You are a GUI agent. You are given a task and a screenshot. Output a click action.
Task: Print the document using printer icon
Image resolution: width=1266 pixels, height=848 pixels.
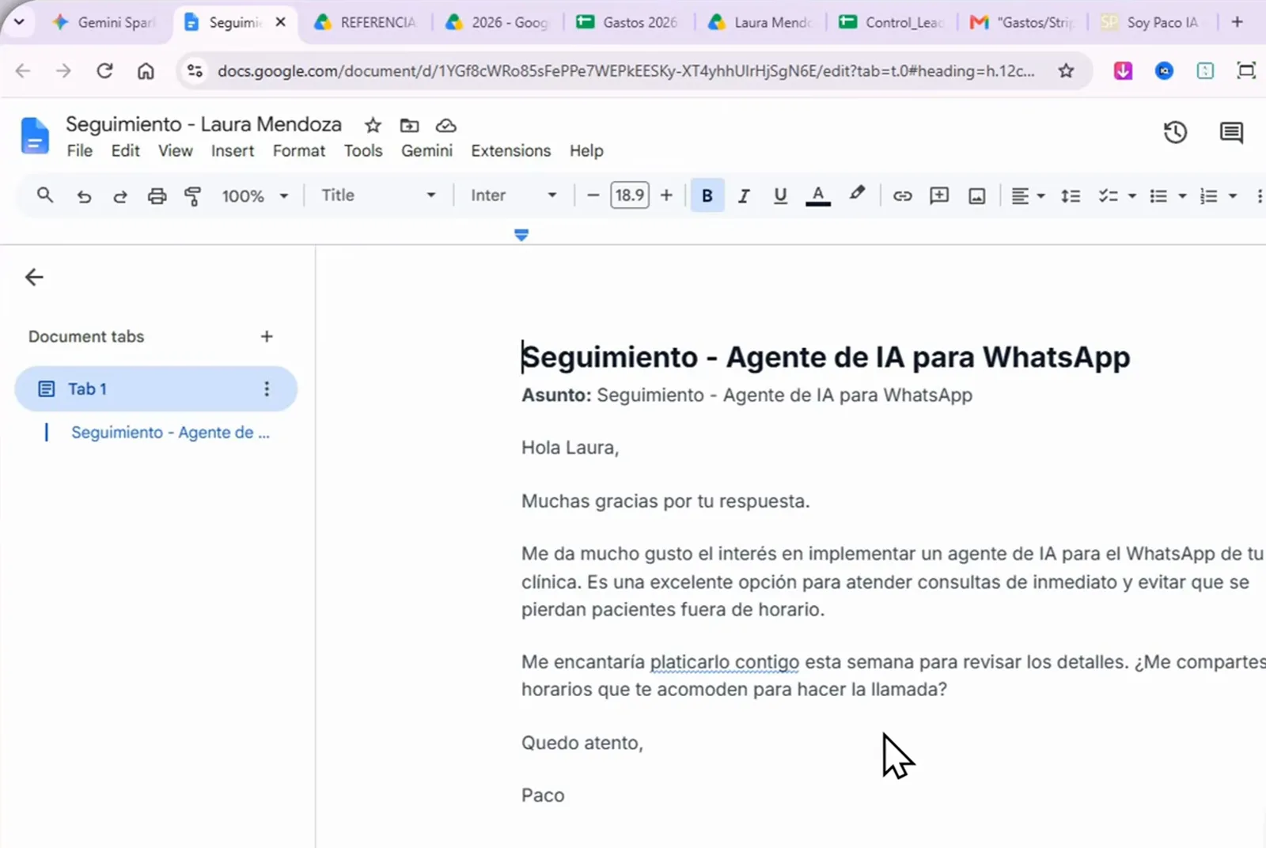157,196
